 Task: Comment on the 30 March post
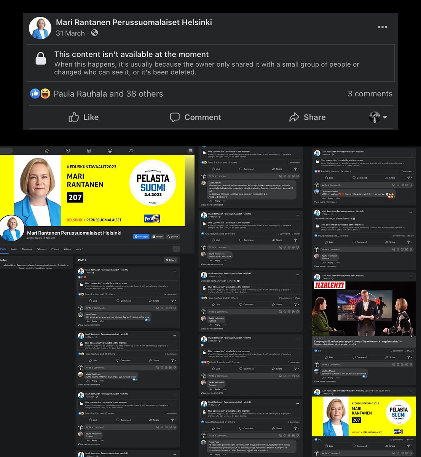tap(123, 420)
